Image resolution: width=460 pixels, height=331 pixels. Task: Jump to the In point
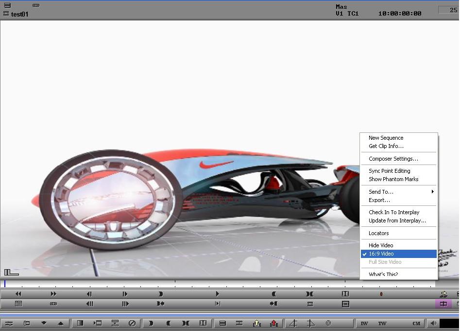(160, 303)
